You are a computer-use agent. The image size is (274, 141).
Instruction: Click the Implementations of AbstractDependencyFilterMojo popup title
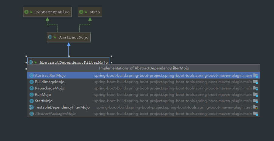144,68
